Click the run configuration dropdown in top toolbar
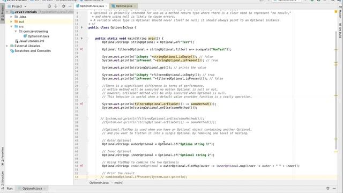 pyautogui.click(x=287, y=1)
